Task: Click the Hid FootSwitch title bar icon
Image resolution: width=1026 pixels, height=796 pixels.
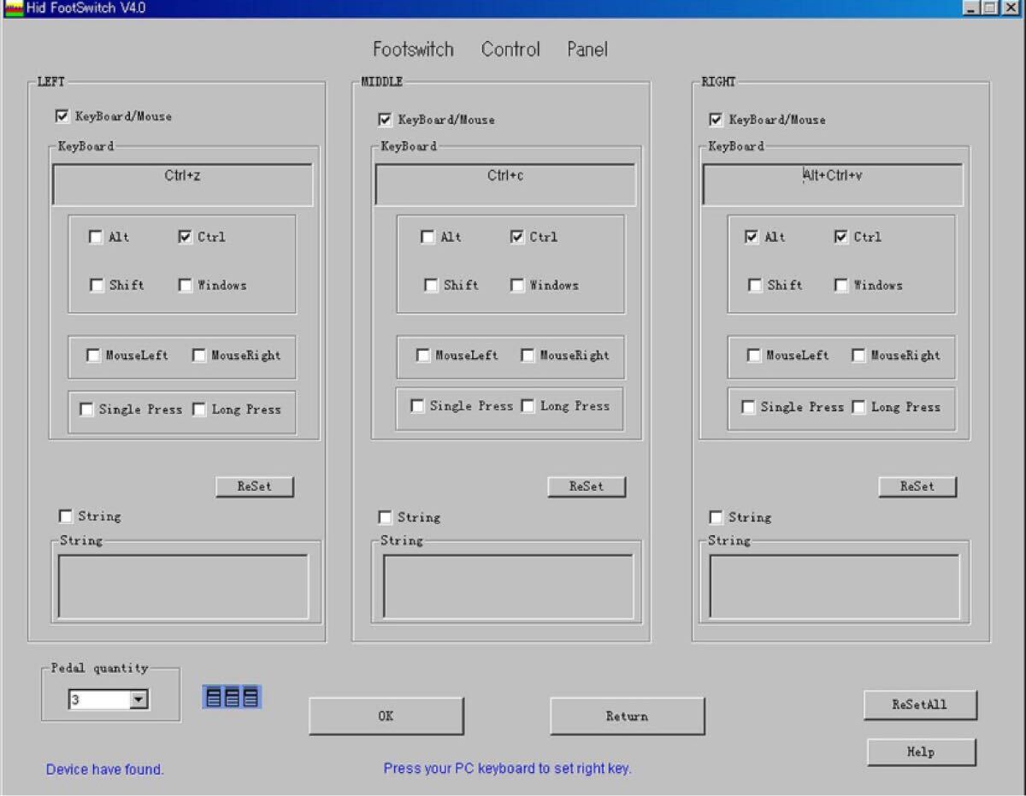Action: coord(13,7)
